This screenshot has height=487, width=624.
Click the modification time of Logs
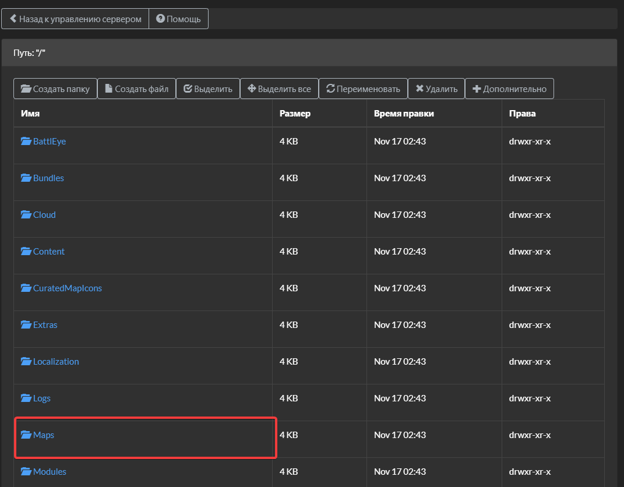(x=400, y=398)
